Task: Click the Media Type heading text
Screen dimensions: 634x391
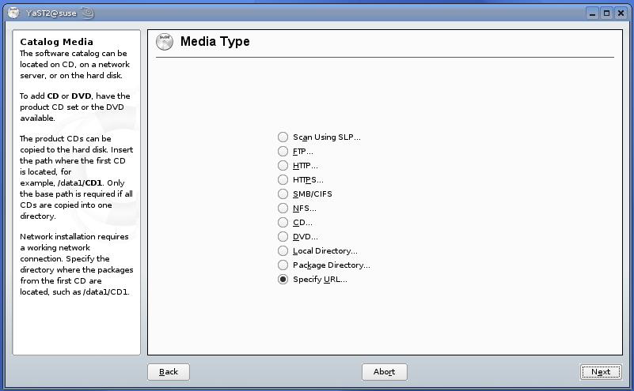Action: coord(214,42)
